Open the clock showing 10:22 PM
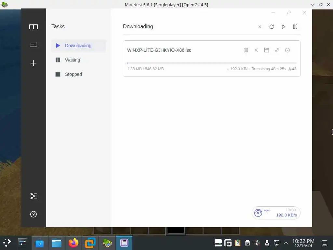 pos(303,243)
